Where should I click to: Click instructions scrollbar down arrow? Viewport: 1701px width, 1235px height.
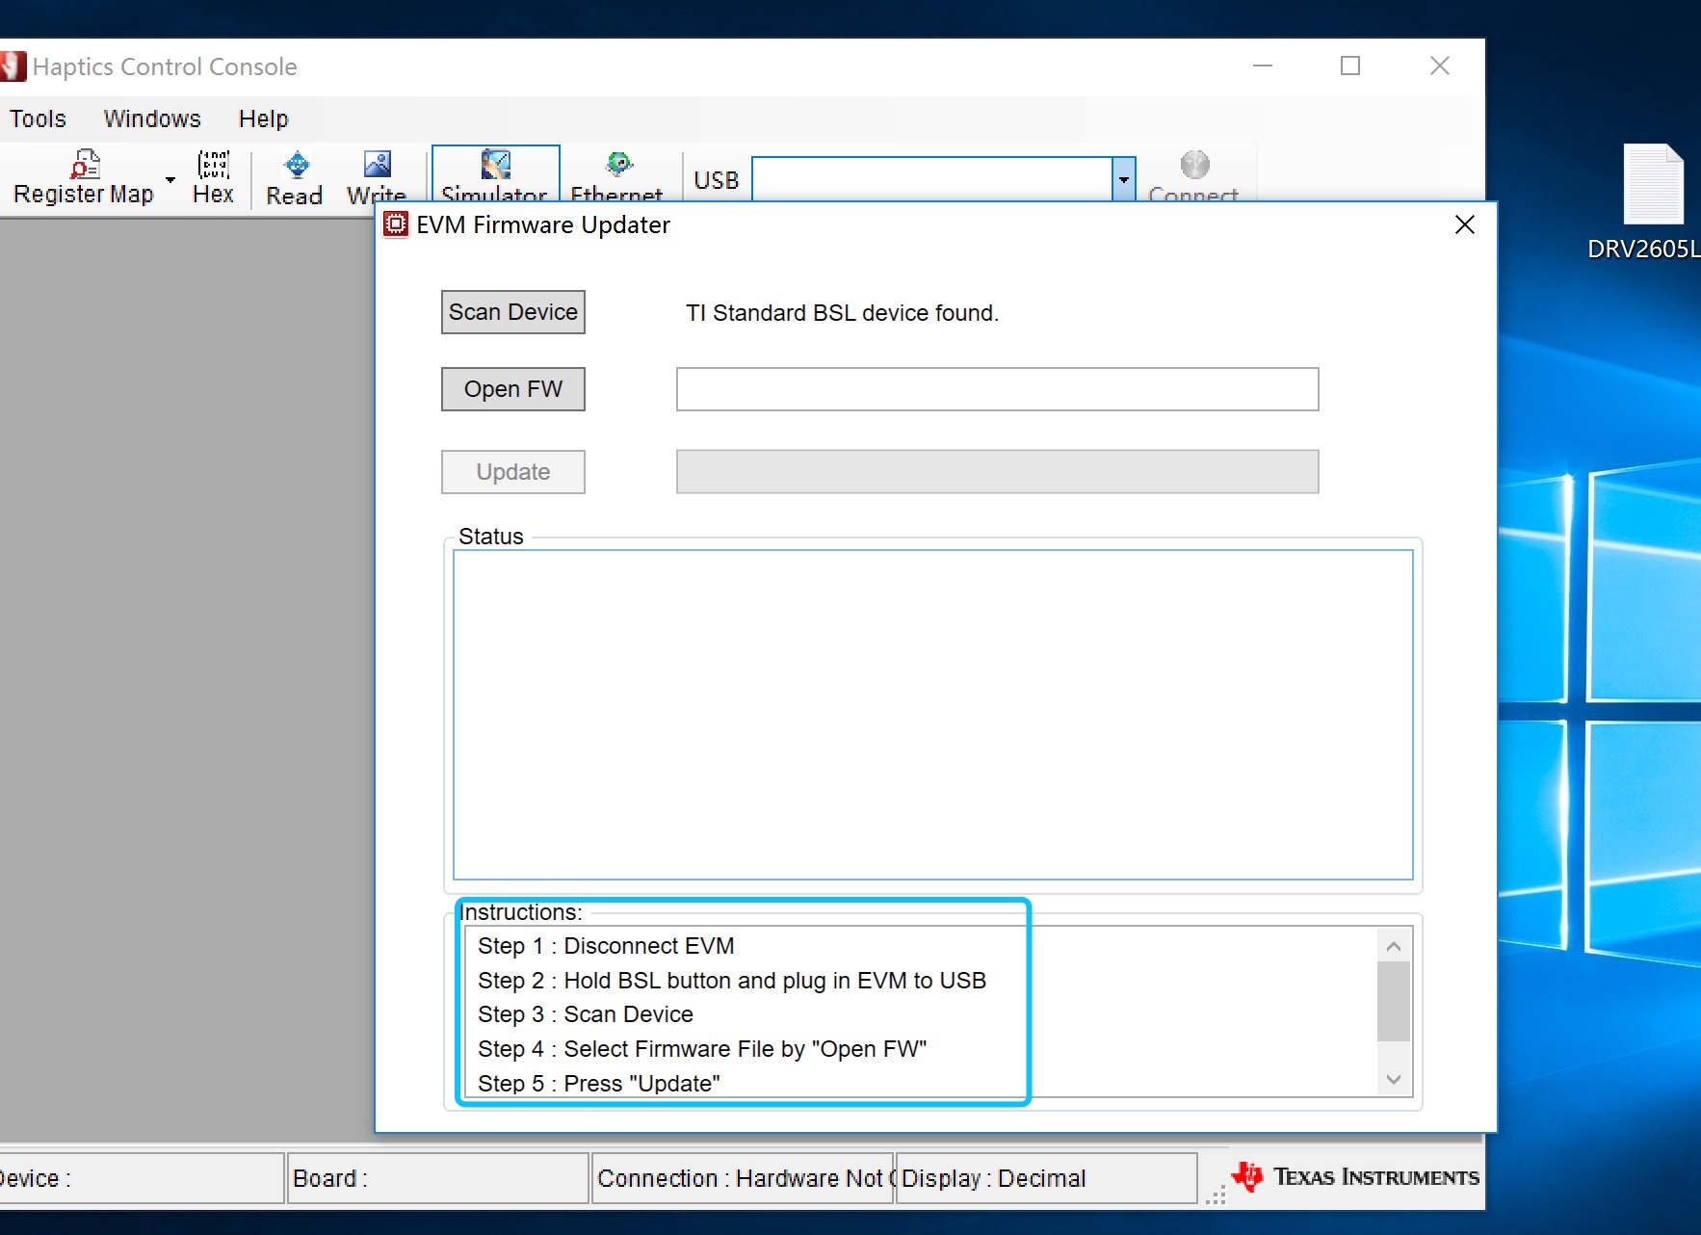tap(1393, 1079)
